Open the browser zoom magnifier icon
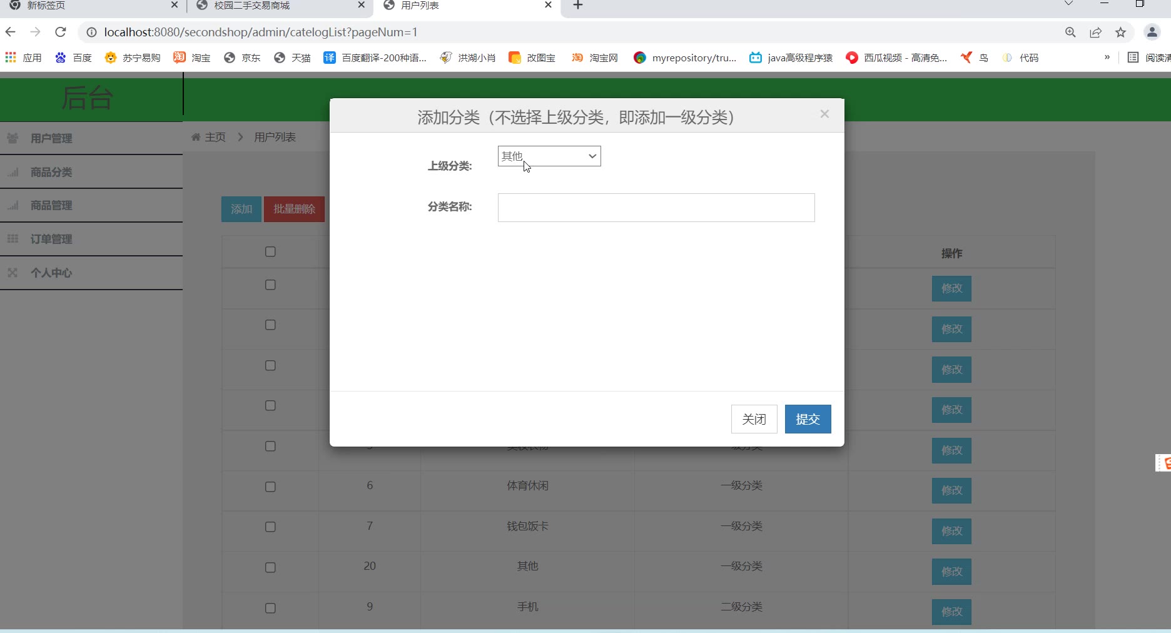This screenshot has height=633, width=1171. 1070,33
